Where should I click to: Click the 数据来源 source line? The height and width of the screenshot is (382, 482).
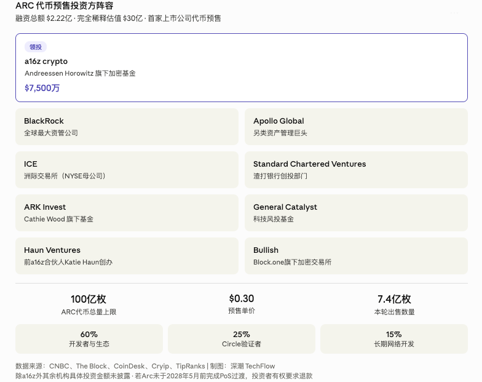click(145, 367)
